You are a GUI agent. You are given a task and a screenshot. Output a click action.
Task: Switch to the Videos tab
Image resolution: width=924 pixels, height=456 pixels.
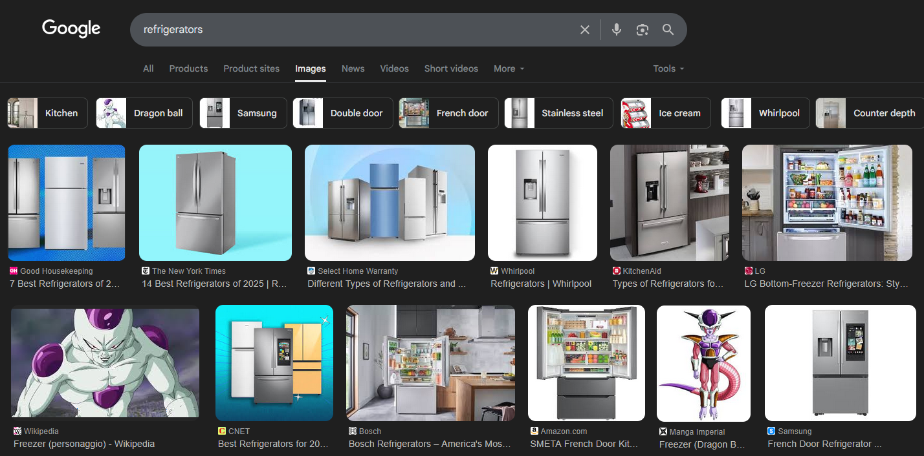394,68
